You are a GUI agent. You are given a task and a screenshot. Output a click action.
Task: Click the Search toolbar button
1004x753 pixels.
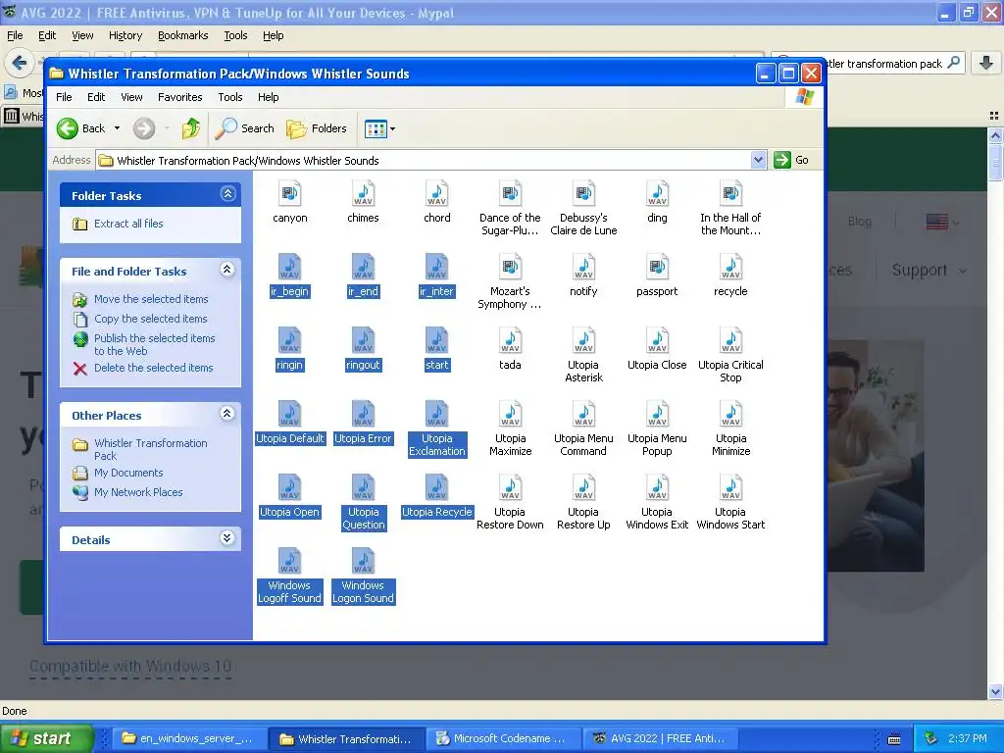(x=244, y=128)
